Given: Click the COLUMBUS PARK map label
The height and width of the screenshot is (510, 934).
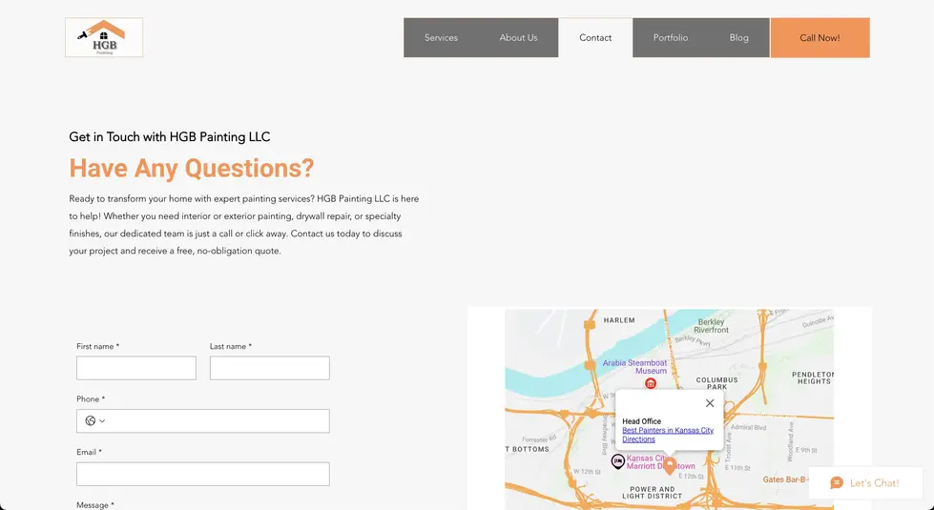Looking at the screenshot, I should (716, 383).
